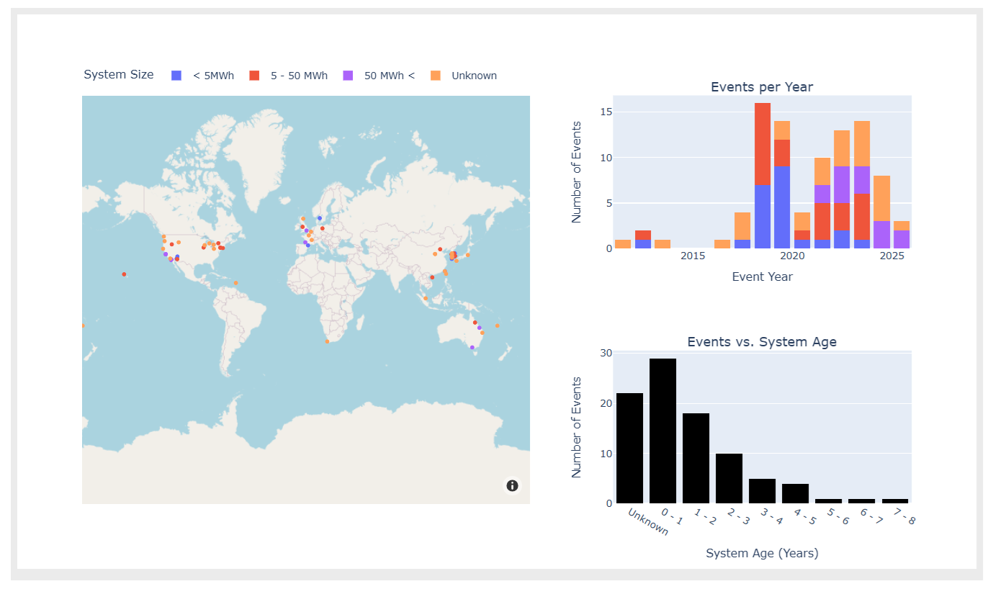This screenshot has height=589, width=993.
Task: Click the 'Events per Year' chart title
Action: (761, 87)
